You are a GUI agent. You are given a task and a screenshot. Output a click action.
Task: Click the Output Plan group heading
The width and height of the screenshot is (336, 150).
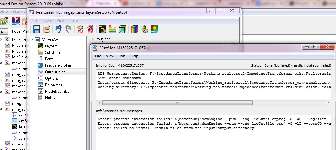(101, 39)
